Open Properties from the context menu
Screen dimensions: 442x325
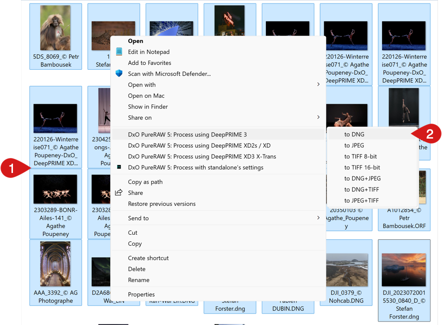[x=141, y=294]
